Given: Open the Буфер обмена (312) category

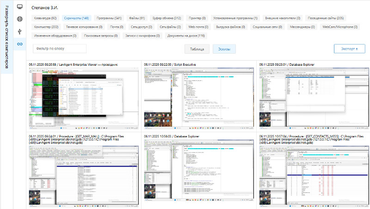Looking at the screenshot, I should (x=167, y=18).
